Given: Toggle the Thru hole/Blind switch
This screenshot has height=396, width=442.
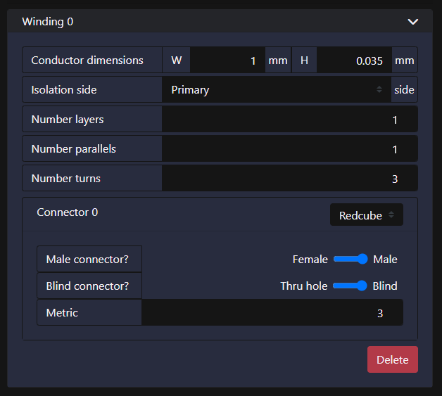Looking at the screenshot, I should pos(350,286).
